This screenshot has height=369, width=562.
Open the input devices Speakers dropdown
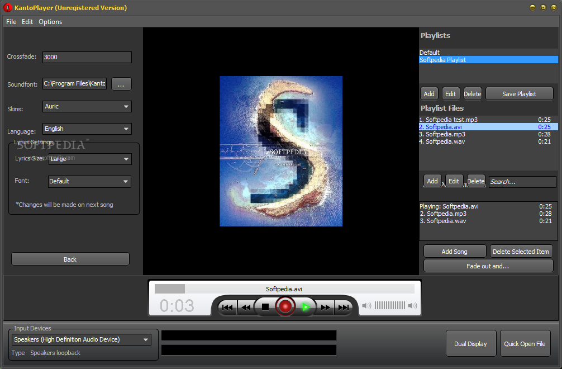(82, 339)
